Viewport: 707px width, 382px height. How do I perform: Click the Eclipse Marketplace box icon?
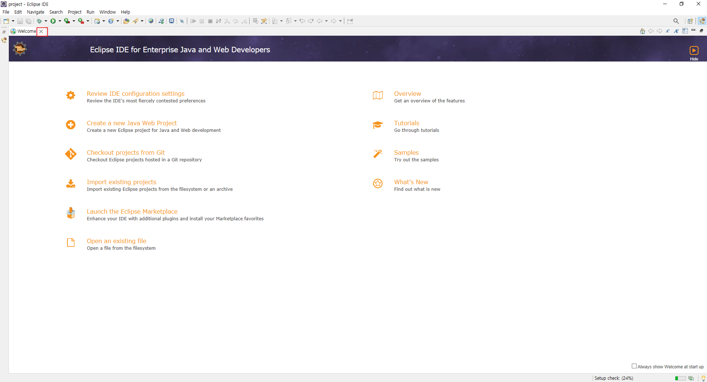click(71, 213)
